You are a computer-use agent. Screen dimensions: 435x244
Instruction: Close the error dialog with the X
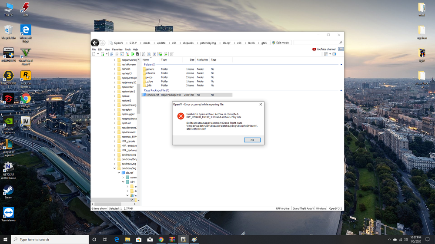261,104
